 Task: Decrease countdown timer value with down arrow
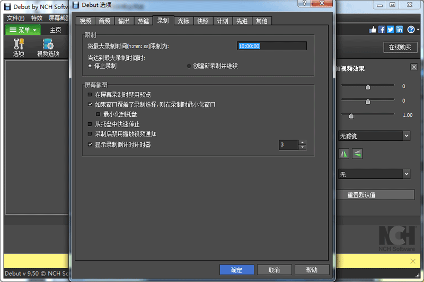tap(302, 147)
